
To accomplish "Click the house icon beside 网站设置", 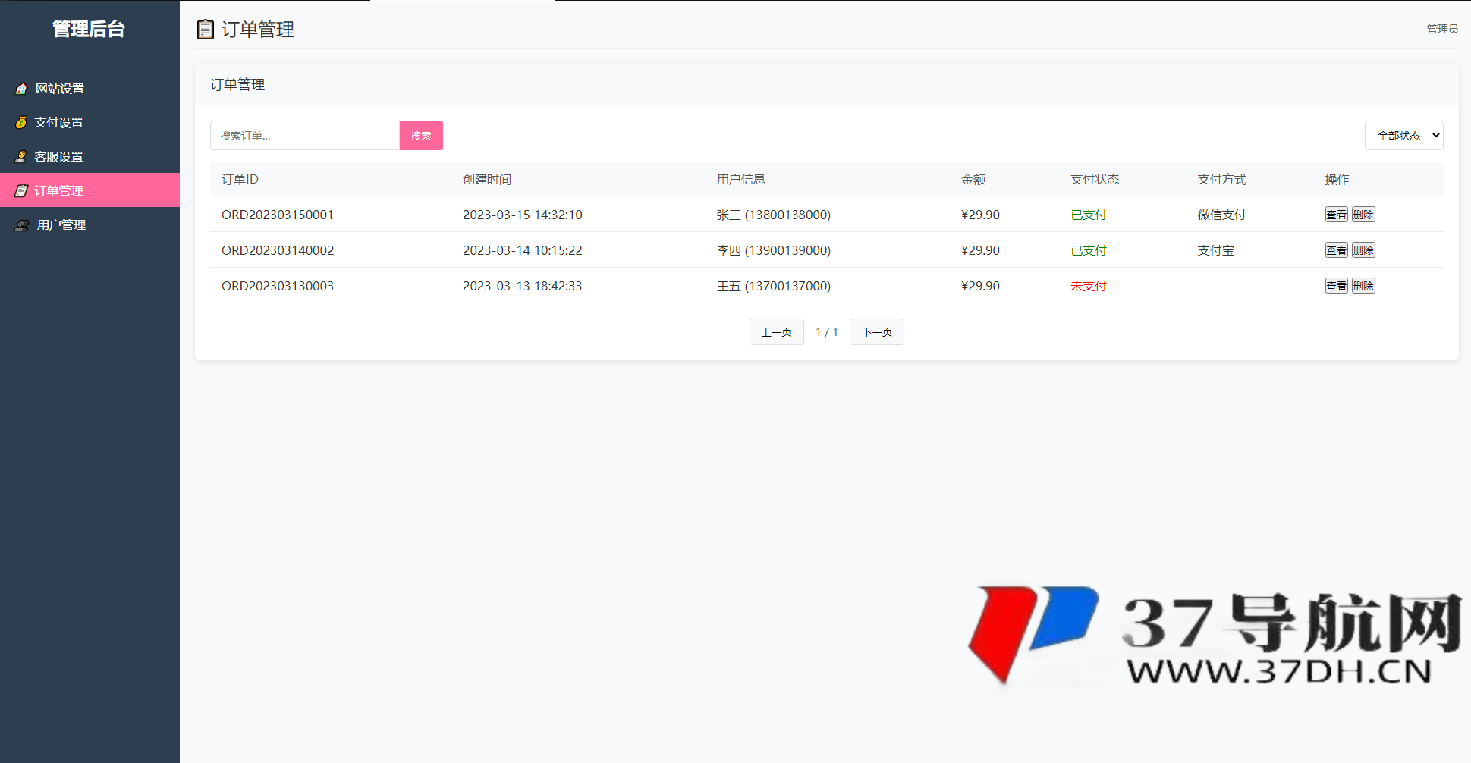I will click(x=21, y=89).
